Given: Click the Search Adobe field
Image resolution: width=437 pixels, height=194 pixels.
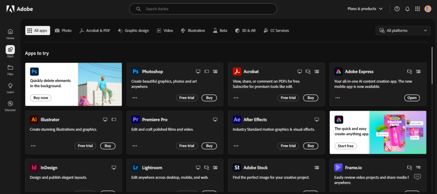Looking at the screenshot, I should tap(203, 9).
